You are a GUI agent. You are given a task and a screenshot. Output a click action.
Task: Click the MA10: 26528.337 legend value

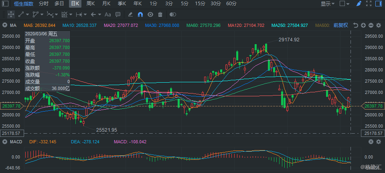pos(79,25)
